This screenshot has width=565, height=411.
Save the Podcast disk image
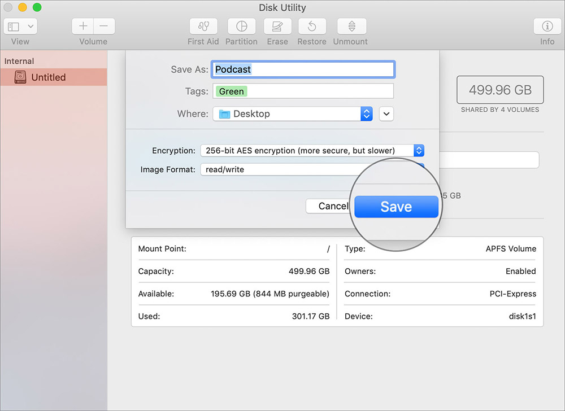point(395,206)
